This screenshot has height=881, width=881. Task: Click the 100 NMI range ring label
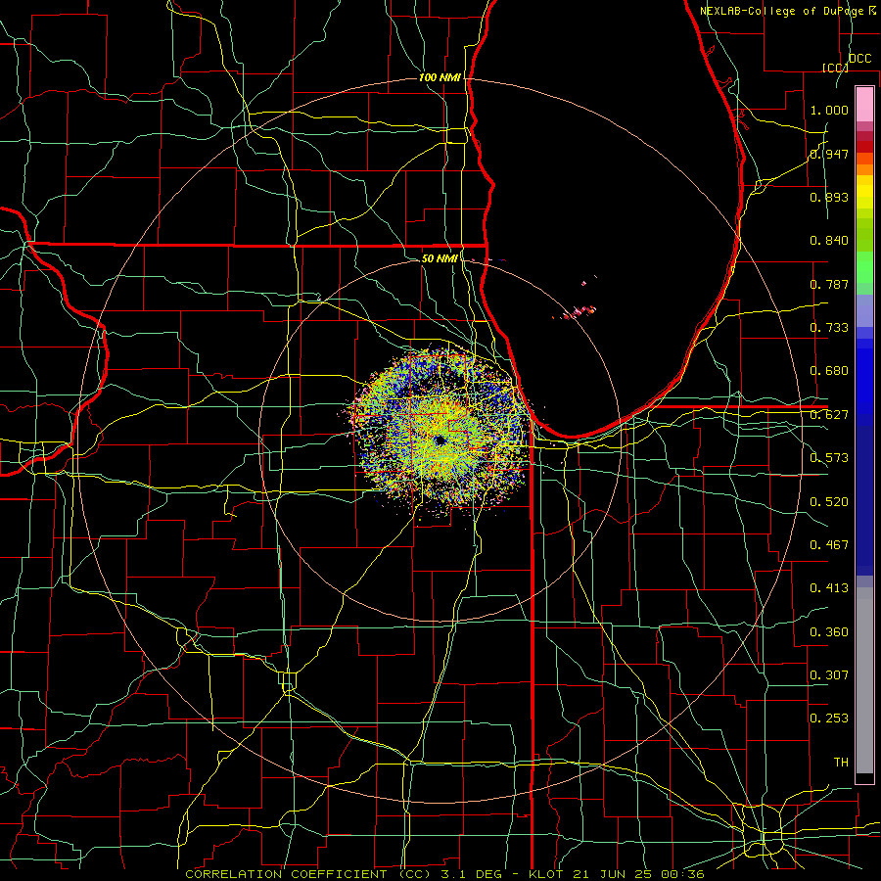click(440, 77)
